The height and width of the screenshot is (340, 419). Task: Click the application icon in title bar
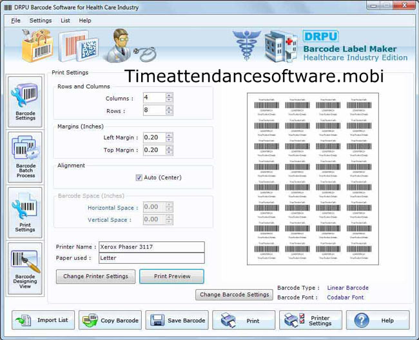[x=8, y=8]
